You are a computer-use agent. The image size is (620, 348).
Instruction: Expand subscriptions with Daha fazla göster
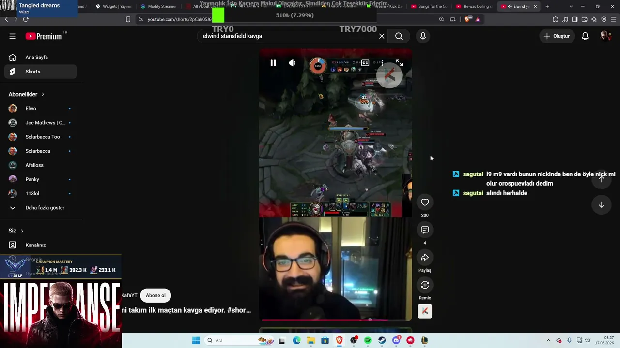41,208
